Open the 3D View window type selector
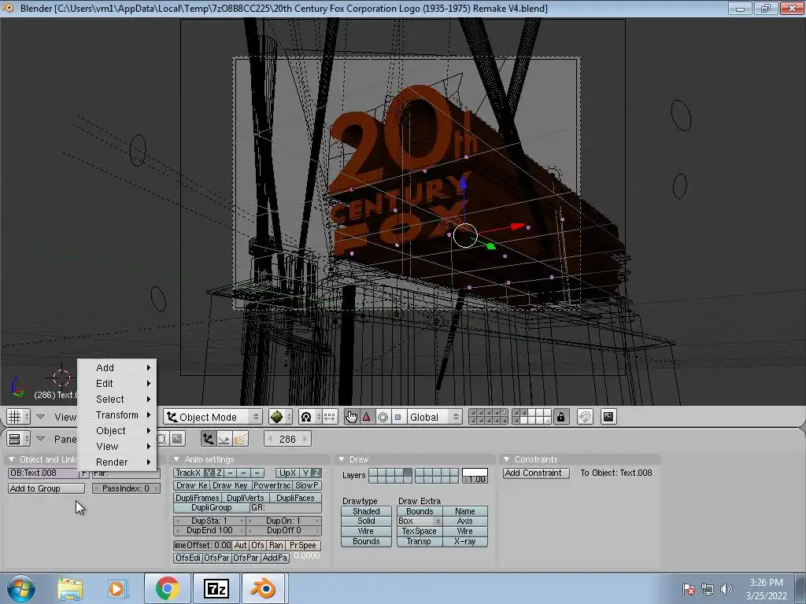This screenshot has width=806, height=604. tap(18, 417)
